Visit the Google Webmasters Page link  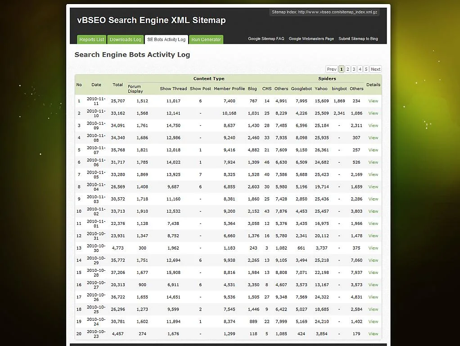click(x=311, y=39)
